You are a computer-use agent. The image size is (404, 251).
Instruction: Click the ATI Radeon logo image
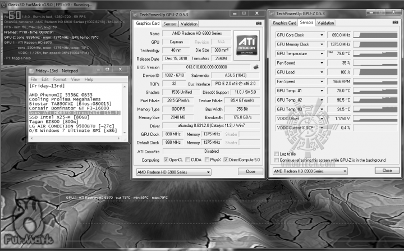click(x=246, y=45)
